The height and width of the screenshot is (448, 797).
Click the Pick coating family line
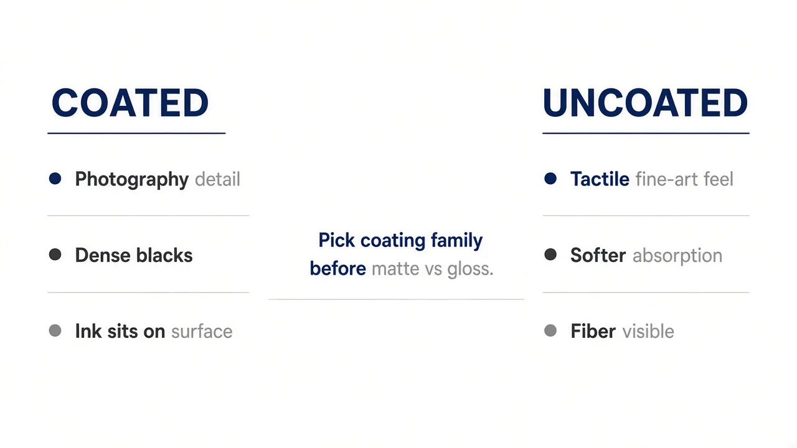[400, 240]
